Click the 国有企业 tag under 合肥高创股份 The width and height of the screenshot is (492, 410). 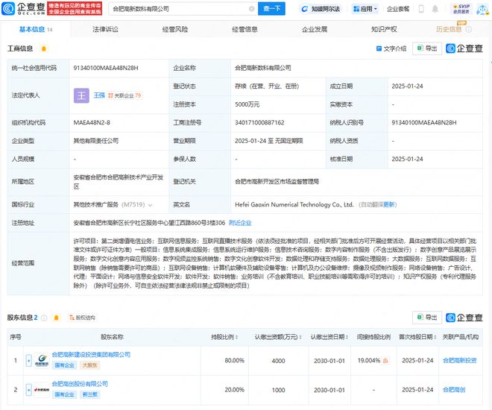[64, 394]
